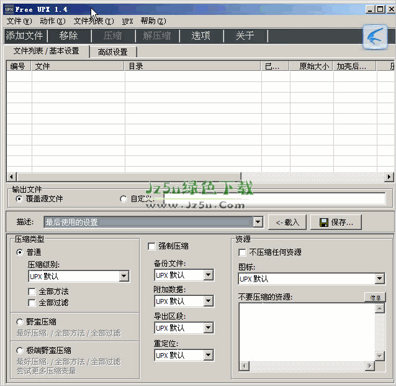The width and height of the screenshot is (396, 386).
Task: Click resource list scroll up arrow
Action: coord(380,308)
